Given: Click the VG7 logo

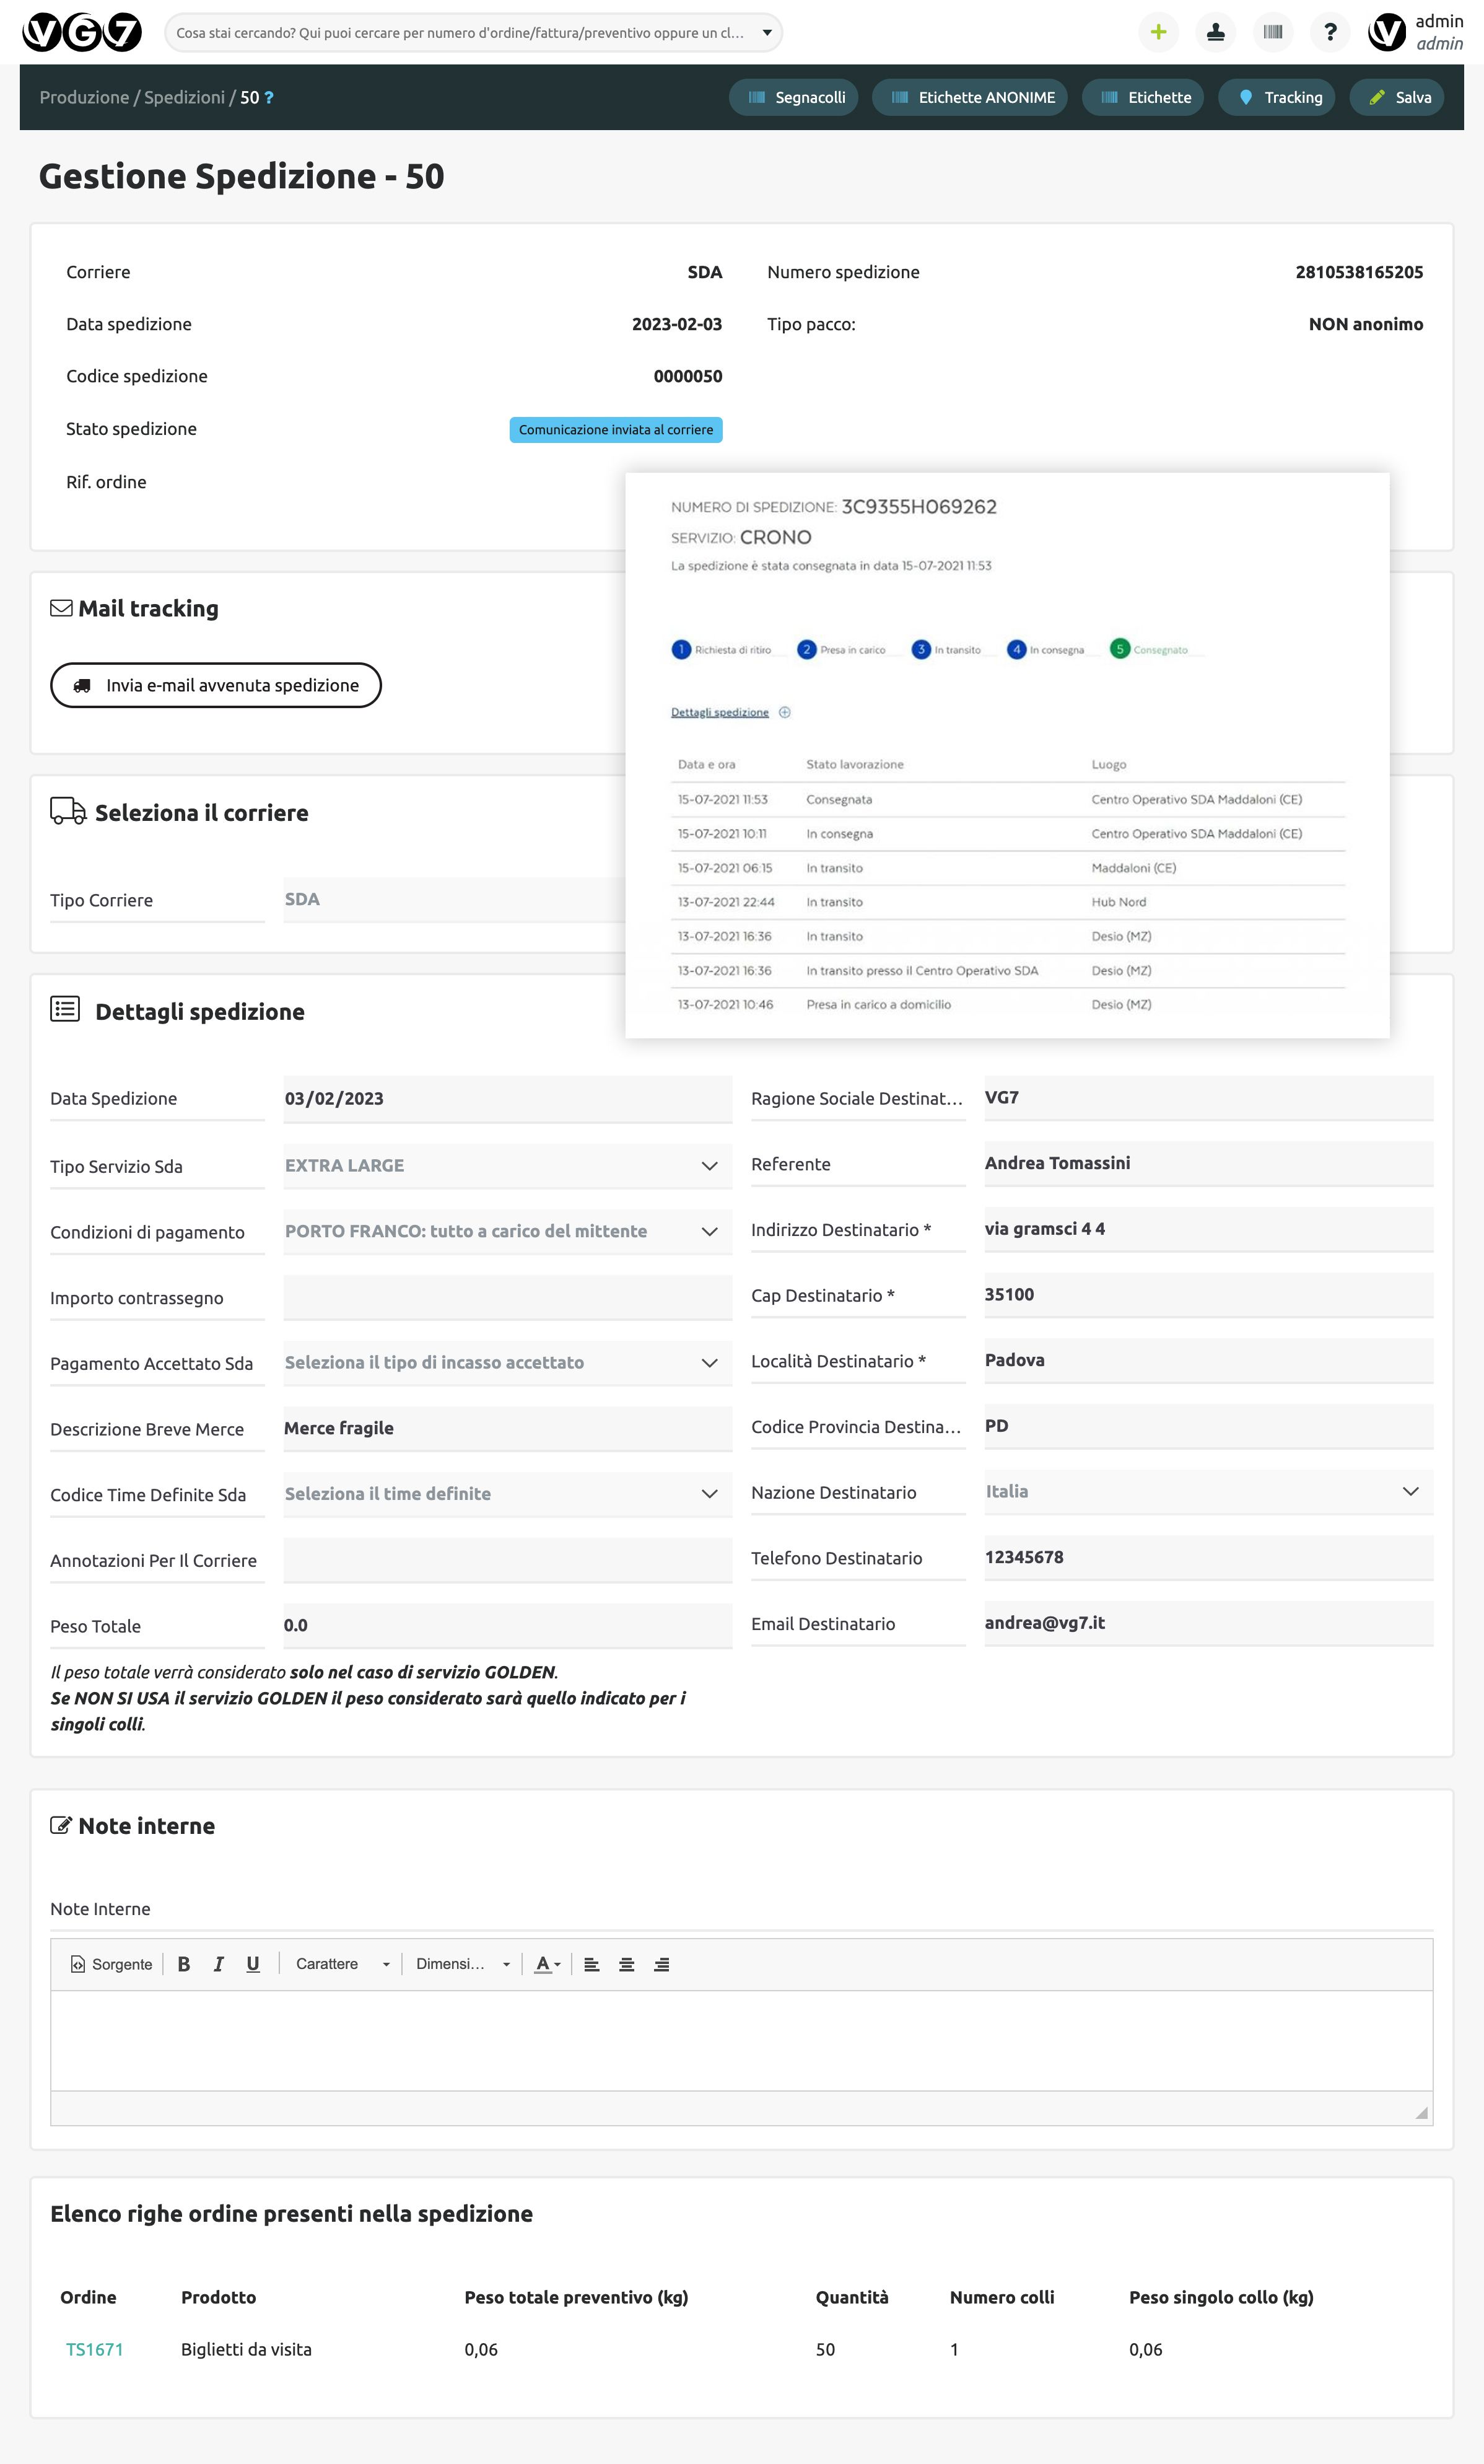Looking at the screenshot, I should [x=82, y=33].
